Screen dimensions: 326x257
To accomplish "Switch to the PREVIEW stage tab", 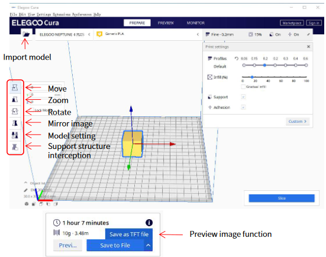I will tap(166, 23).
